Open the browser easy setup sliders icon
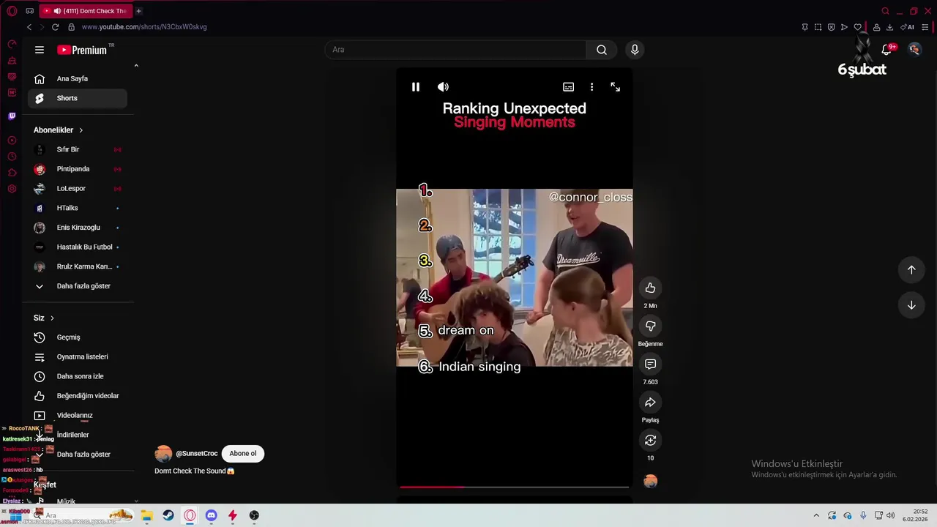 [925, 27]
